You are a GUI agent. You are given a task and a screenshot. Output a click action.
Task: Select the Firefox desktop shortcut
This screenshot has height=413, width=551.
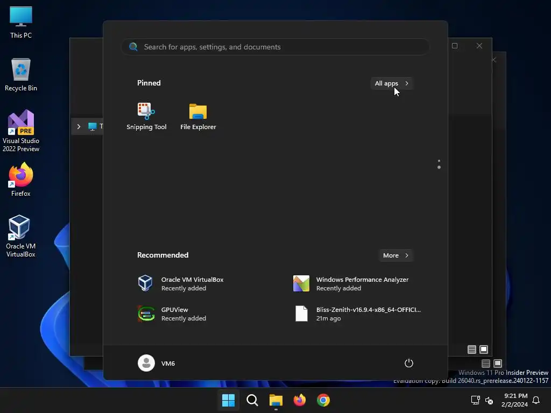point(21,180)
